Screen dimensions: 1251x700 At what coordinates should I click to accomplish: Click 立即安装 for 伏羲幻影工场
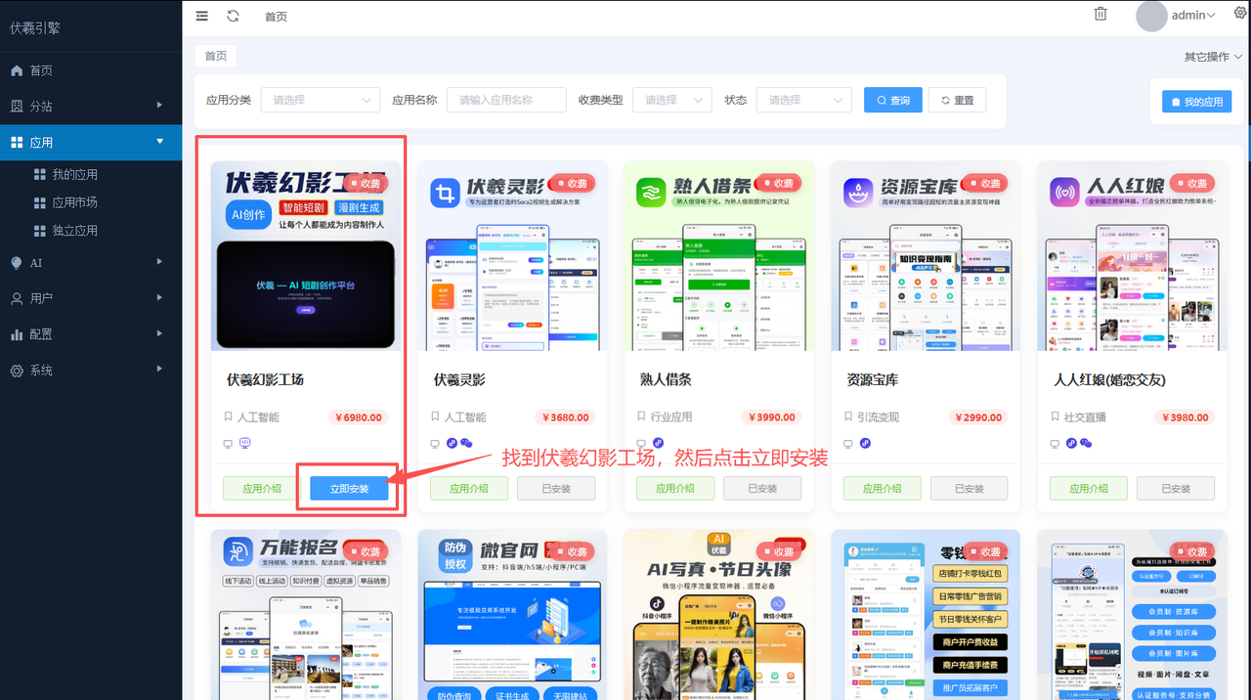tap(349, 489)
